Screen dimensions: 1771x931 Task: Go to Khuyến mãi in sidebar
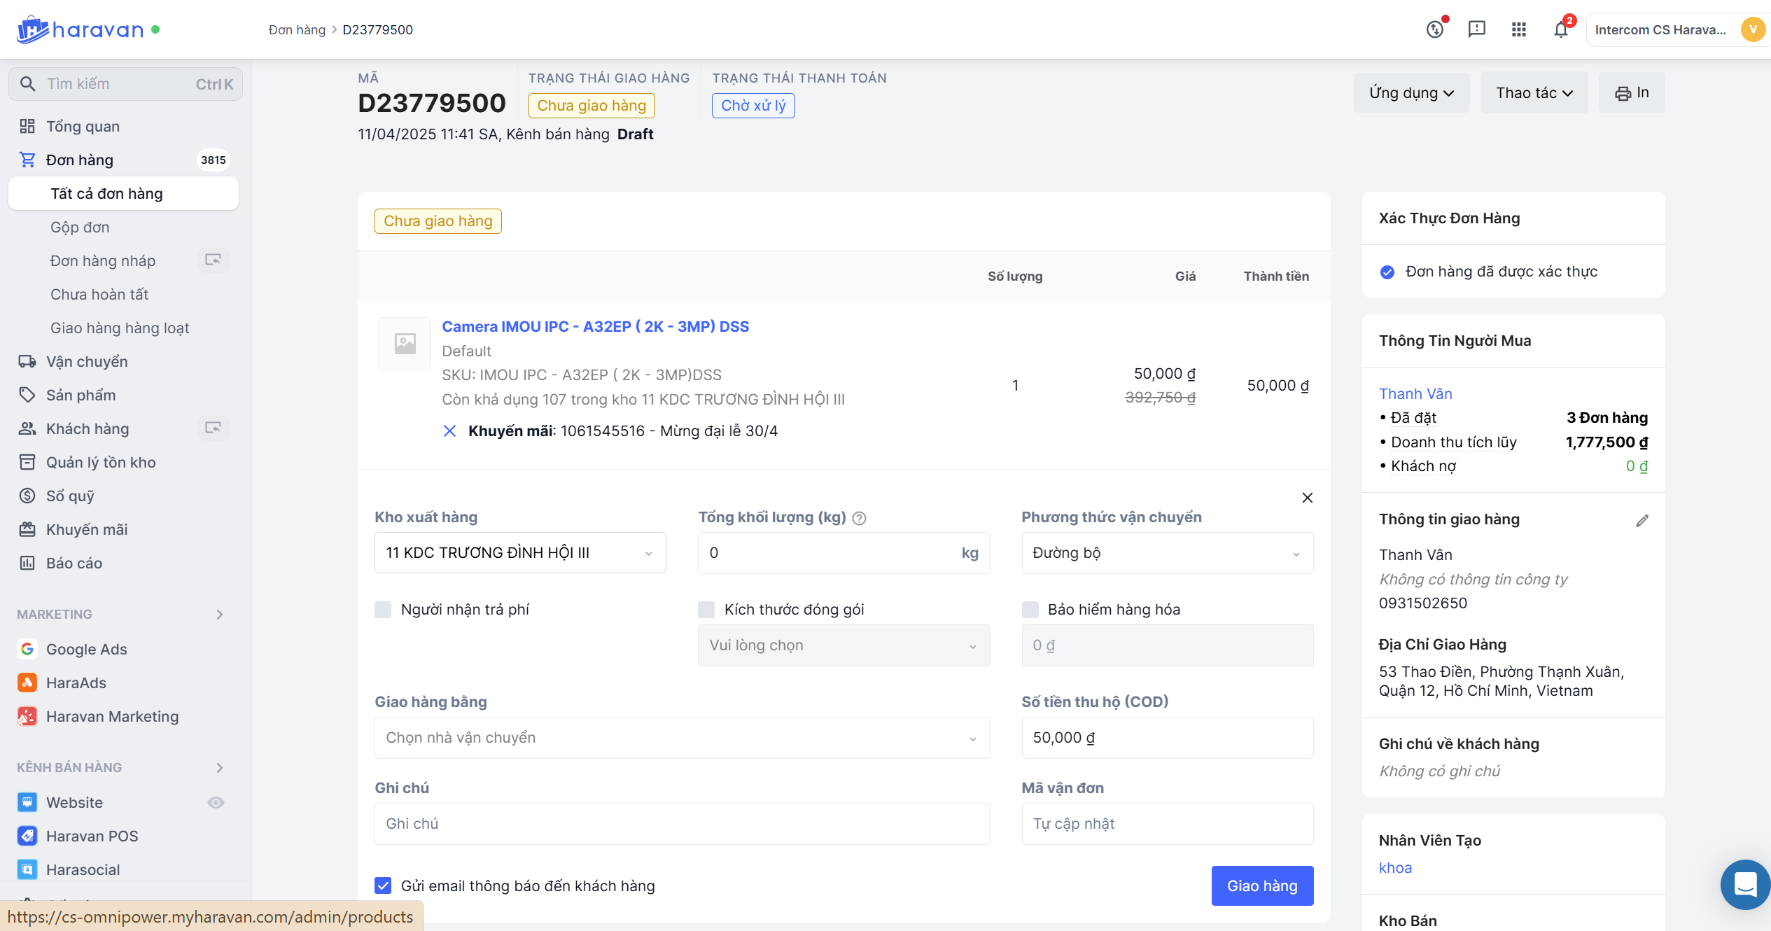87,529
